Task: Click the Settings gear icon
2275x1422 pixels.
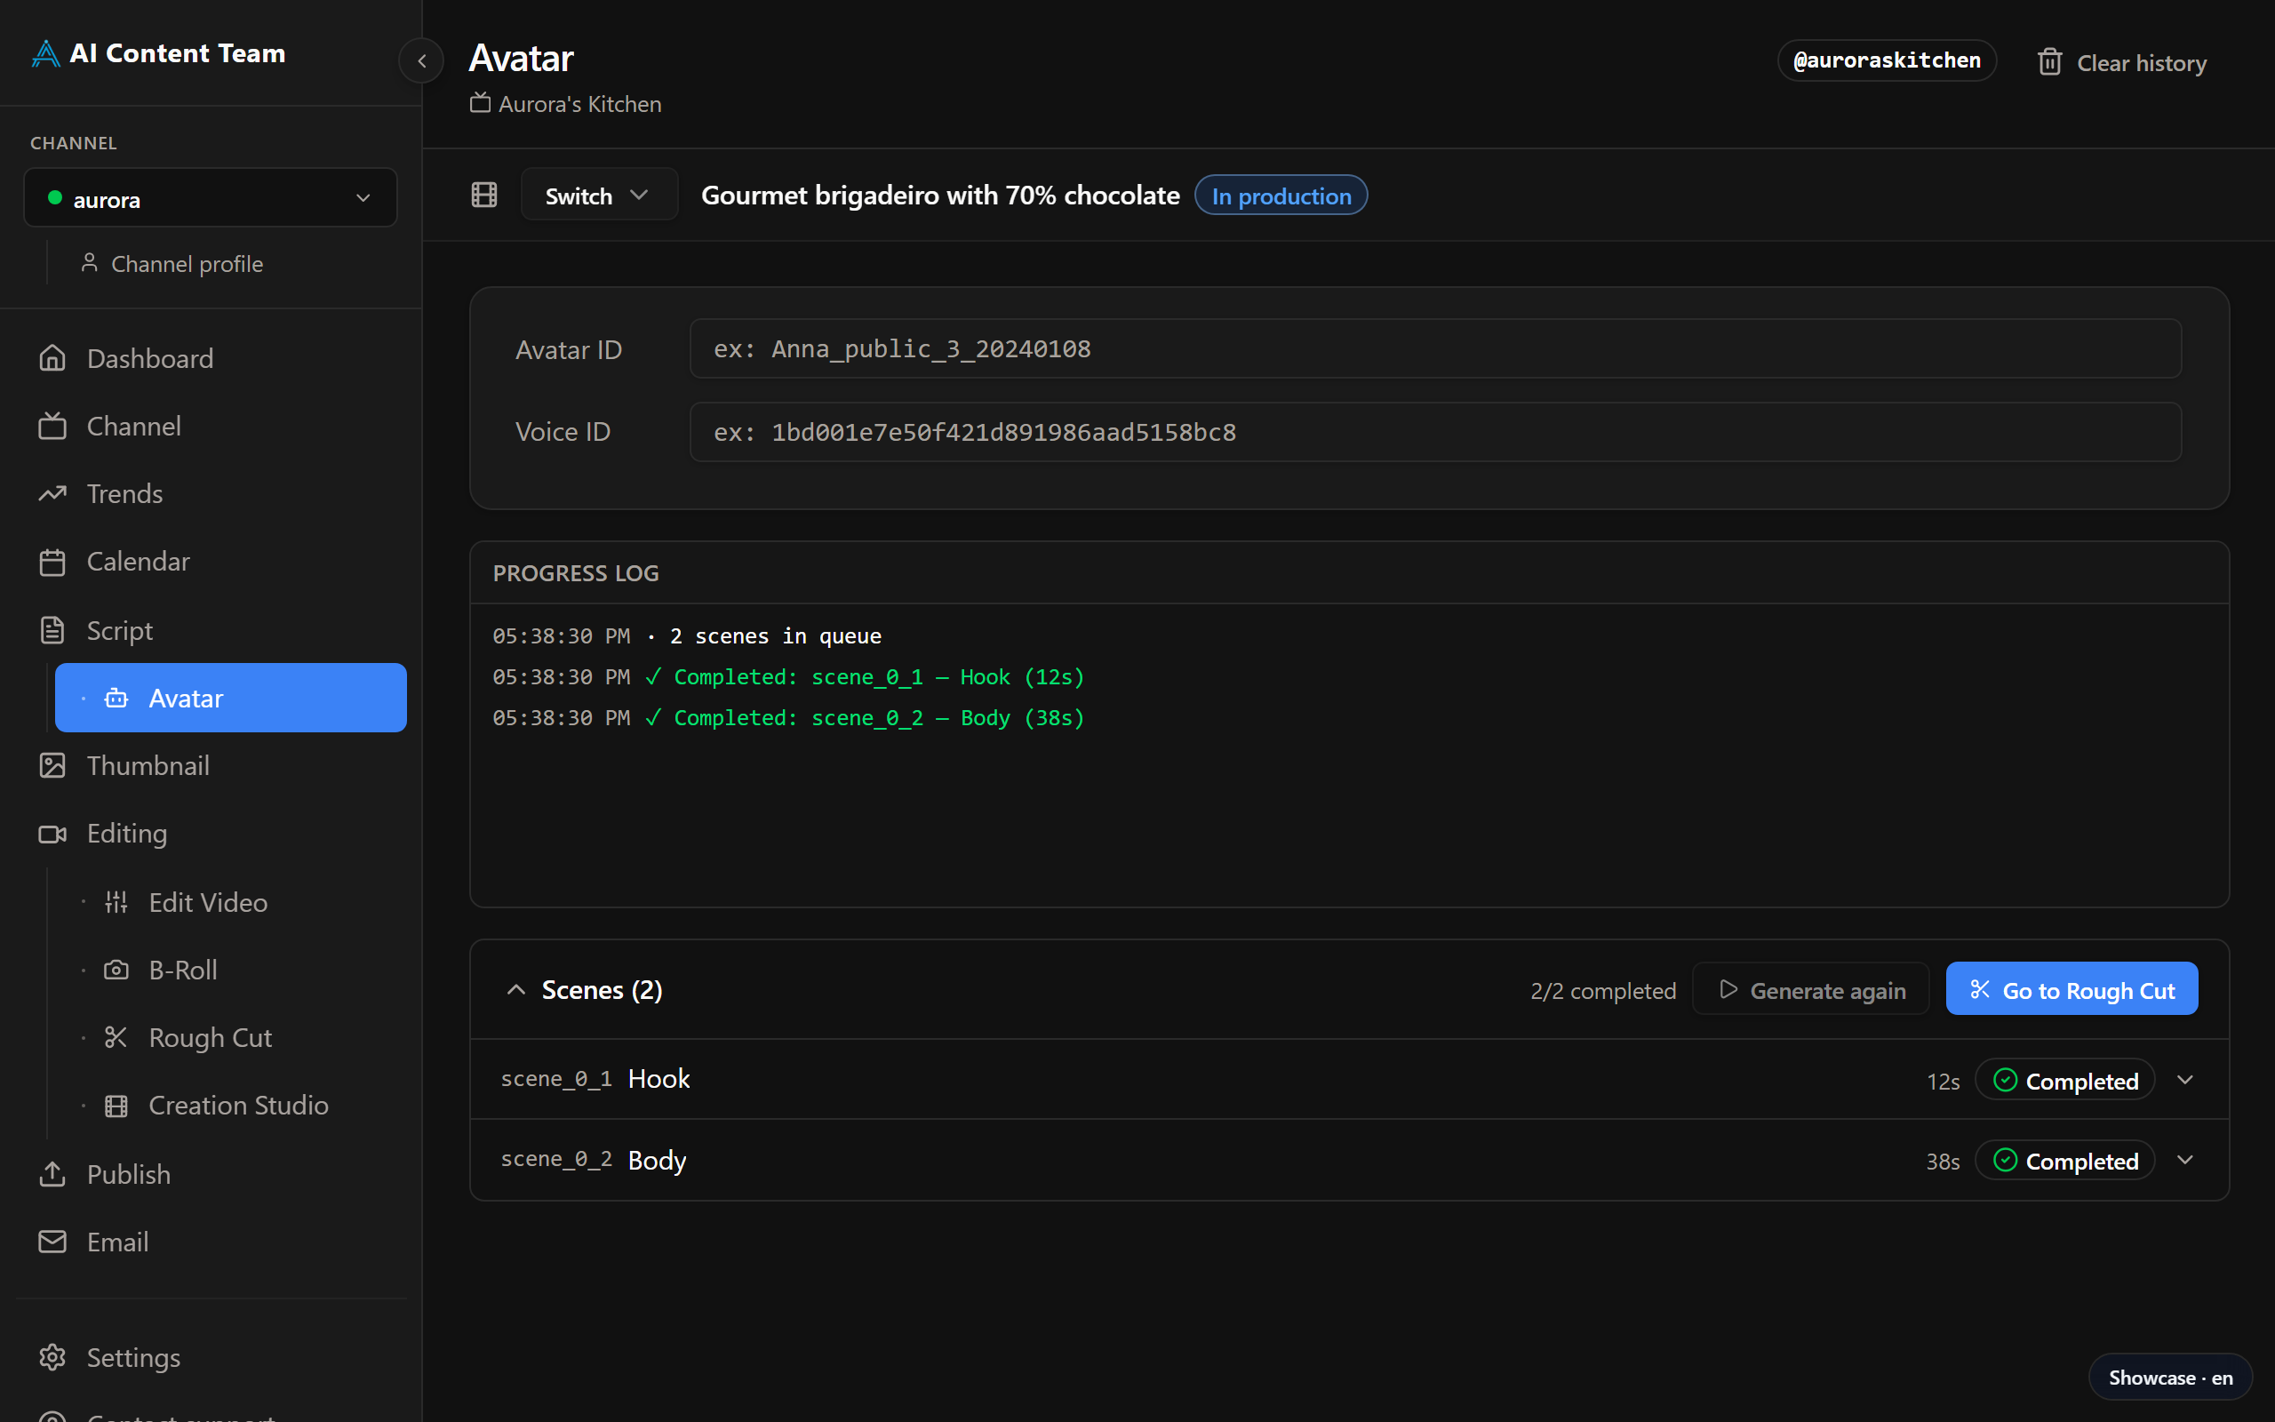Action: tap(52, 1357)
